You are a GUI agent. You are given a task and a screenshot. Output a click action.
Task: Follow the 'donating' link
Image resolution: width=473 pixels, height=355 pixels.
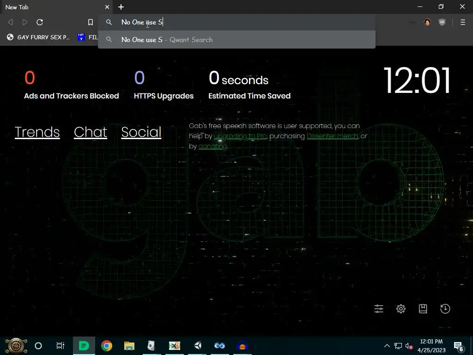(x=212, y=146)
